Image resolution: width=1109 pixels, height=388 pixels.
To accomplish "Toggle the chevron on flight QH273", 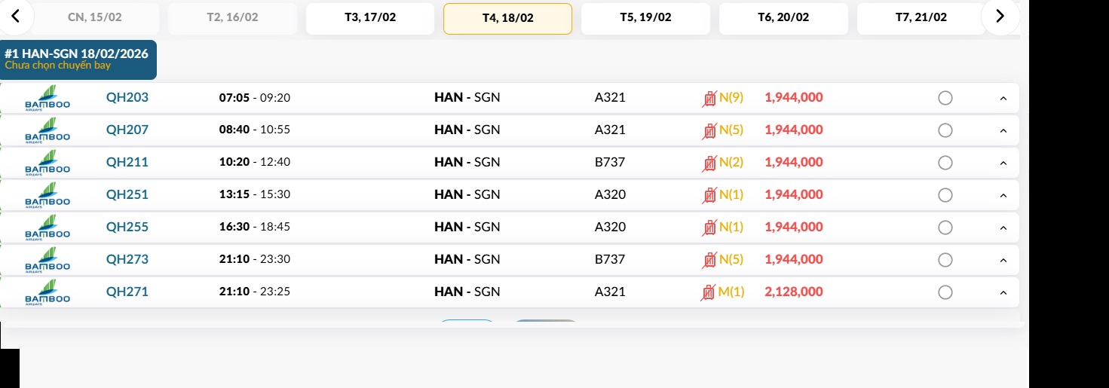I will coord(1003,261).
